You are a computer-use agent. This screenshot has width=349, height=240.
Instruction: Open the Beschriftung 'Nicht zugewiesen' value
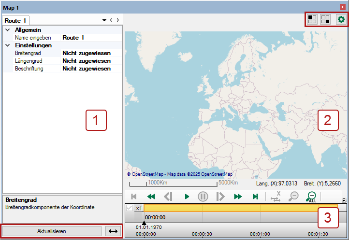point(91,69)
